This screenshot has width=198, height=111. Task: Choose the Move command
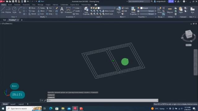(32, 8)
